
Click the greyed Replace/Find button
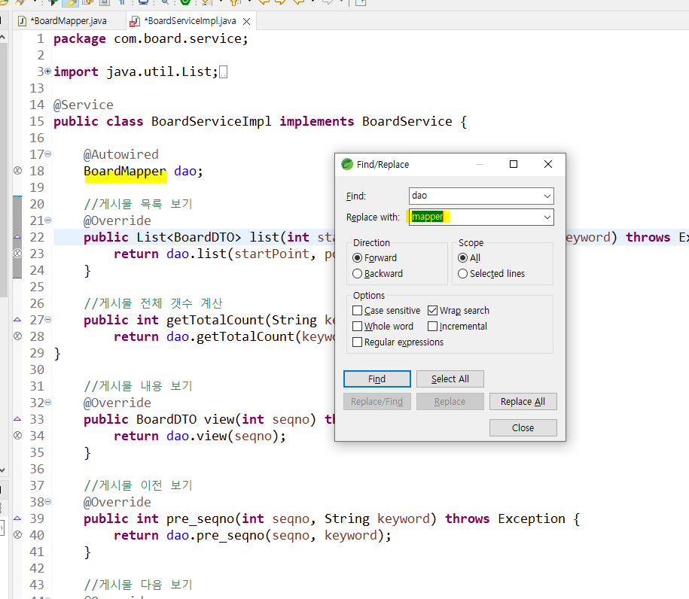(377, 401)
